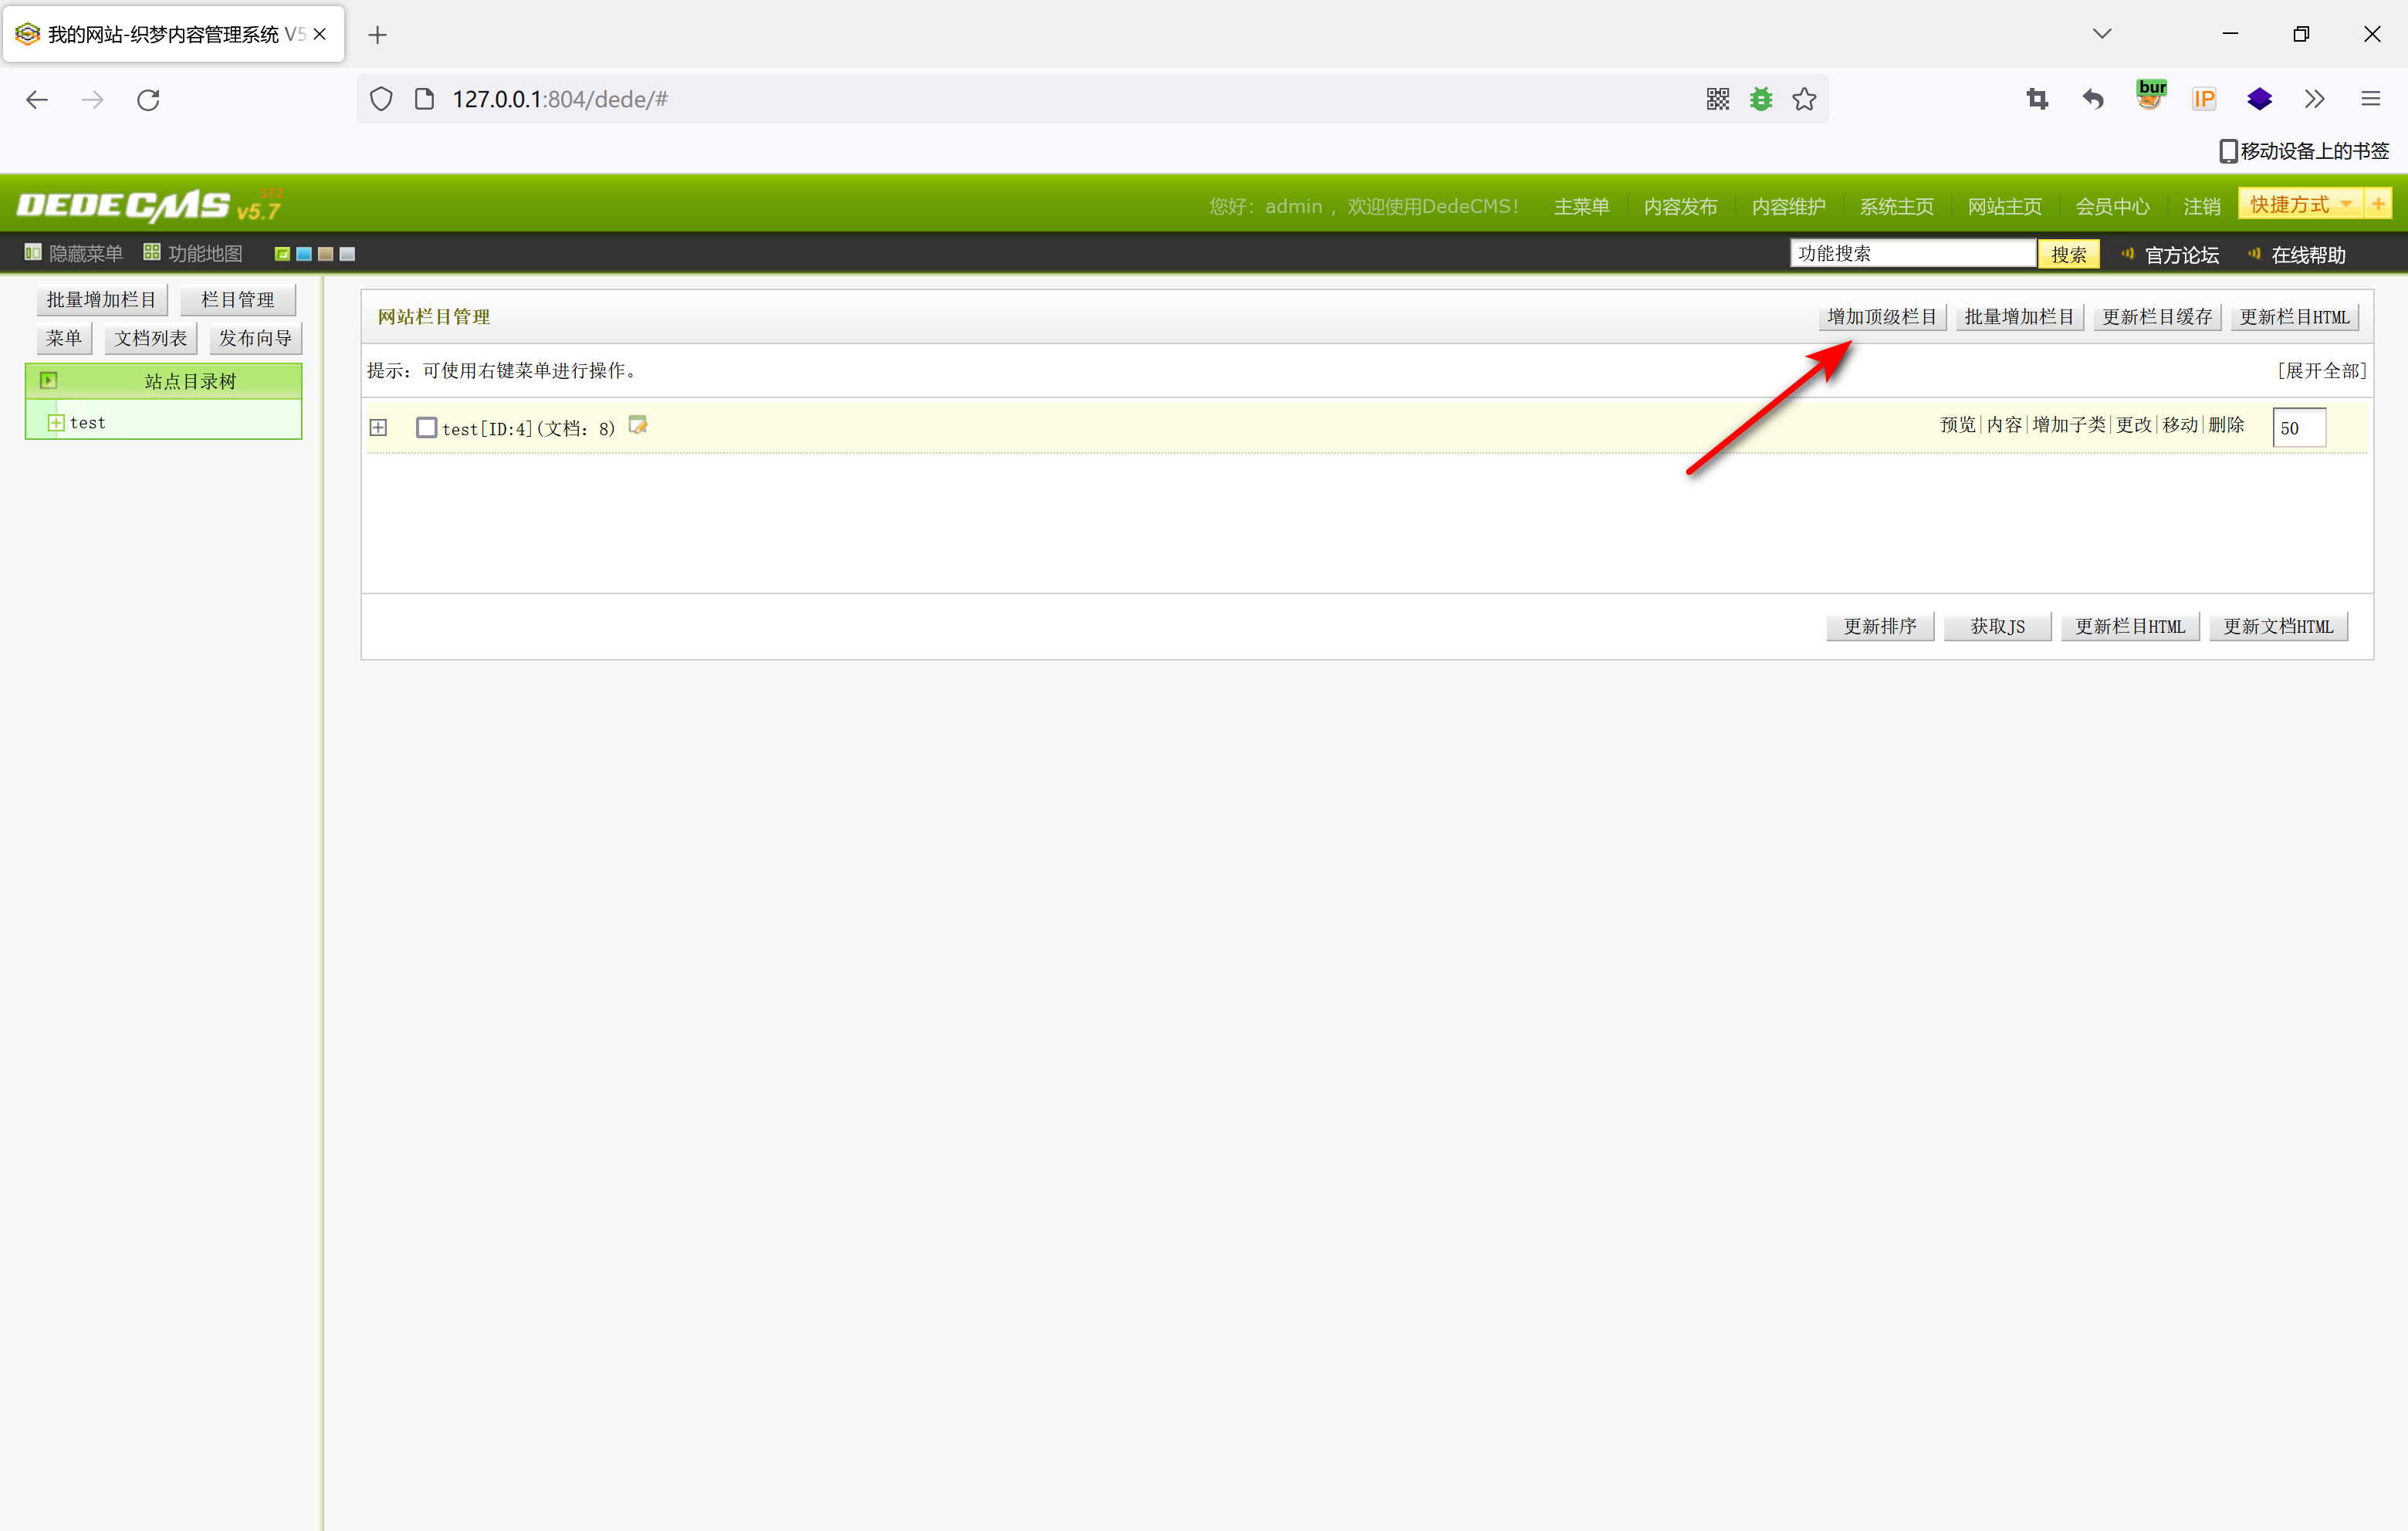Click the edit icon beside test[ID:4]
The image size is (2408, 1531).
[638, 425]
